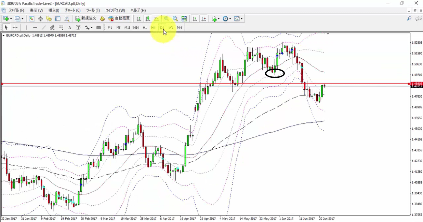Viewport: 423px width, 222px height.
Task: Select the trendline drawing tool
Action: pyautogui.click(x=44, y=28)
